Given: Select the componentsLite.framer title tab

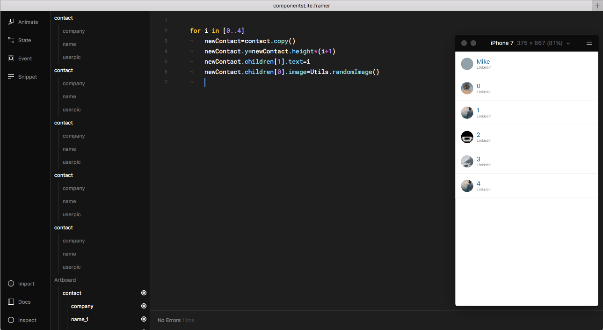Looking at the screenshot, I should (x=302, y=6).
